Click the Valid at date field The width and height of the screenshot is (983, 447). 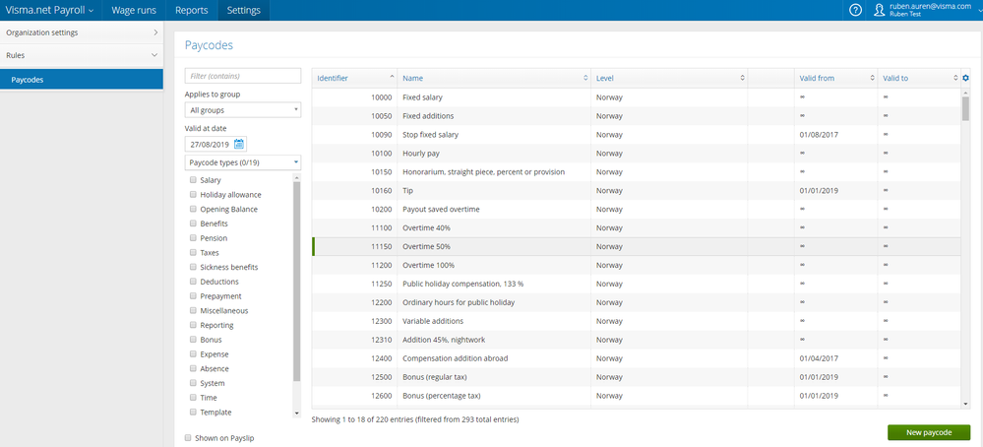(215, 144)
